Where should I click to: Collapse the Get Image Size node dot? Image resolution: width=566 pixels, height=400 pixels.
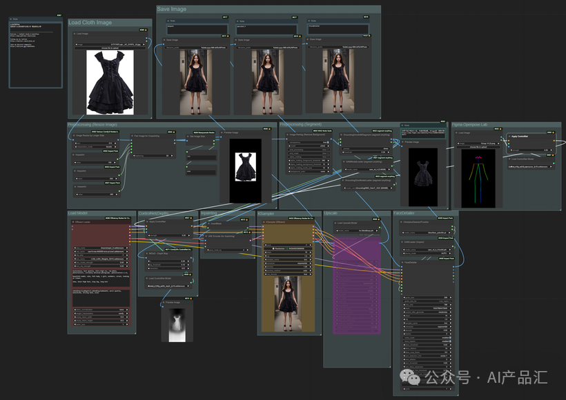[188, 137]
